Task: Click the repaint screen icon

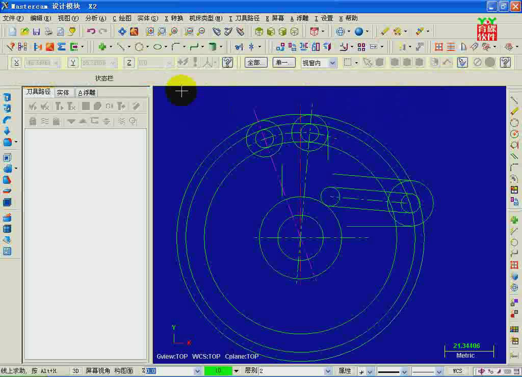Action: 134,32
